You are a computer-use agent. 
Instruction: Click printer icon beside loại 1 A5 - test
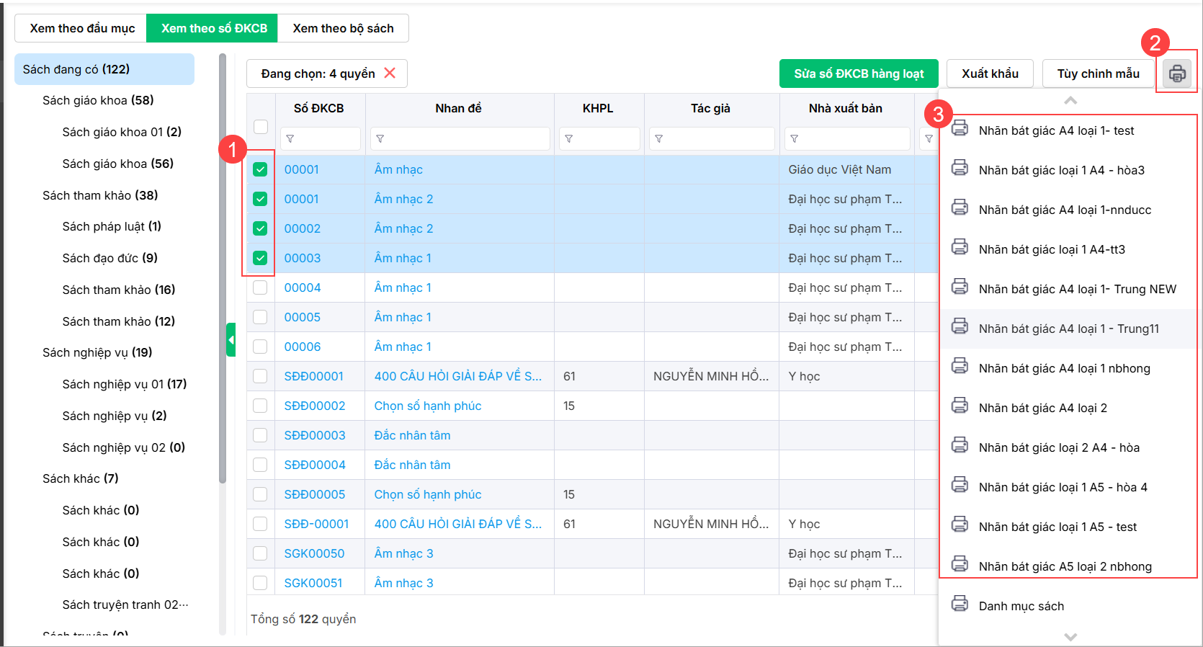[960, 525]
